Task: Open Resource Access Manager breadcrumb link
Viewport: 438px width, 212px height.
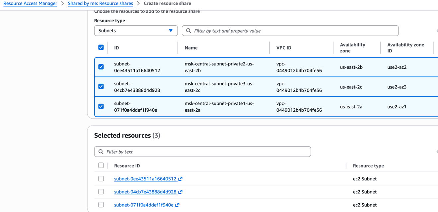Action: tap(30, 3)
